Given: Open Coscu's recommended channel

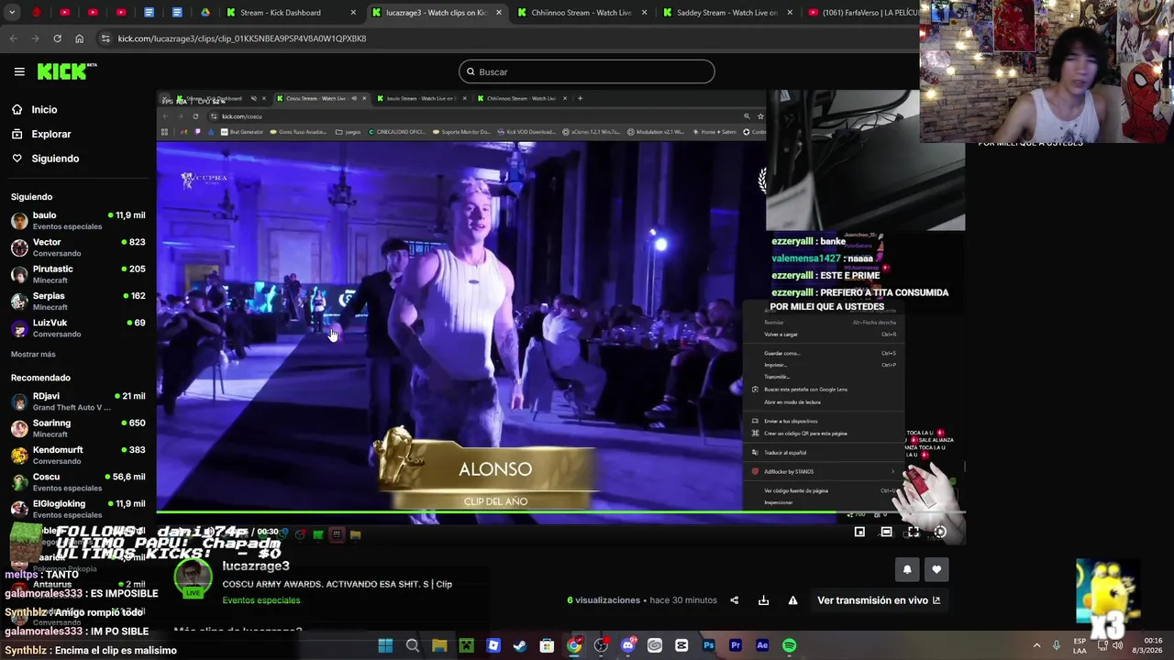Looking at the screenshot, I should [78, 482].
